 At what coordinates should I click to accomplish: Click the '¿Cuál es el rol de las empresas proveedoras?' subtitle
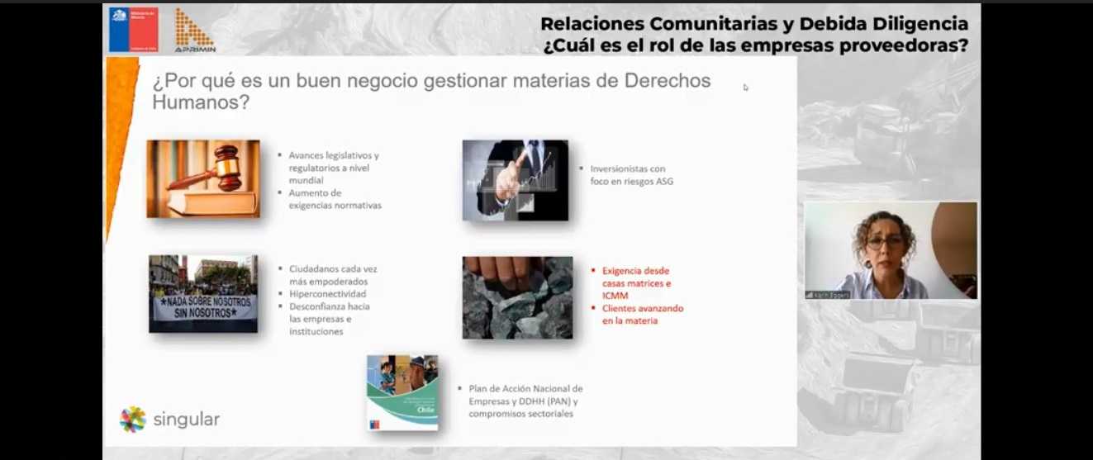click(755, 46)
